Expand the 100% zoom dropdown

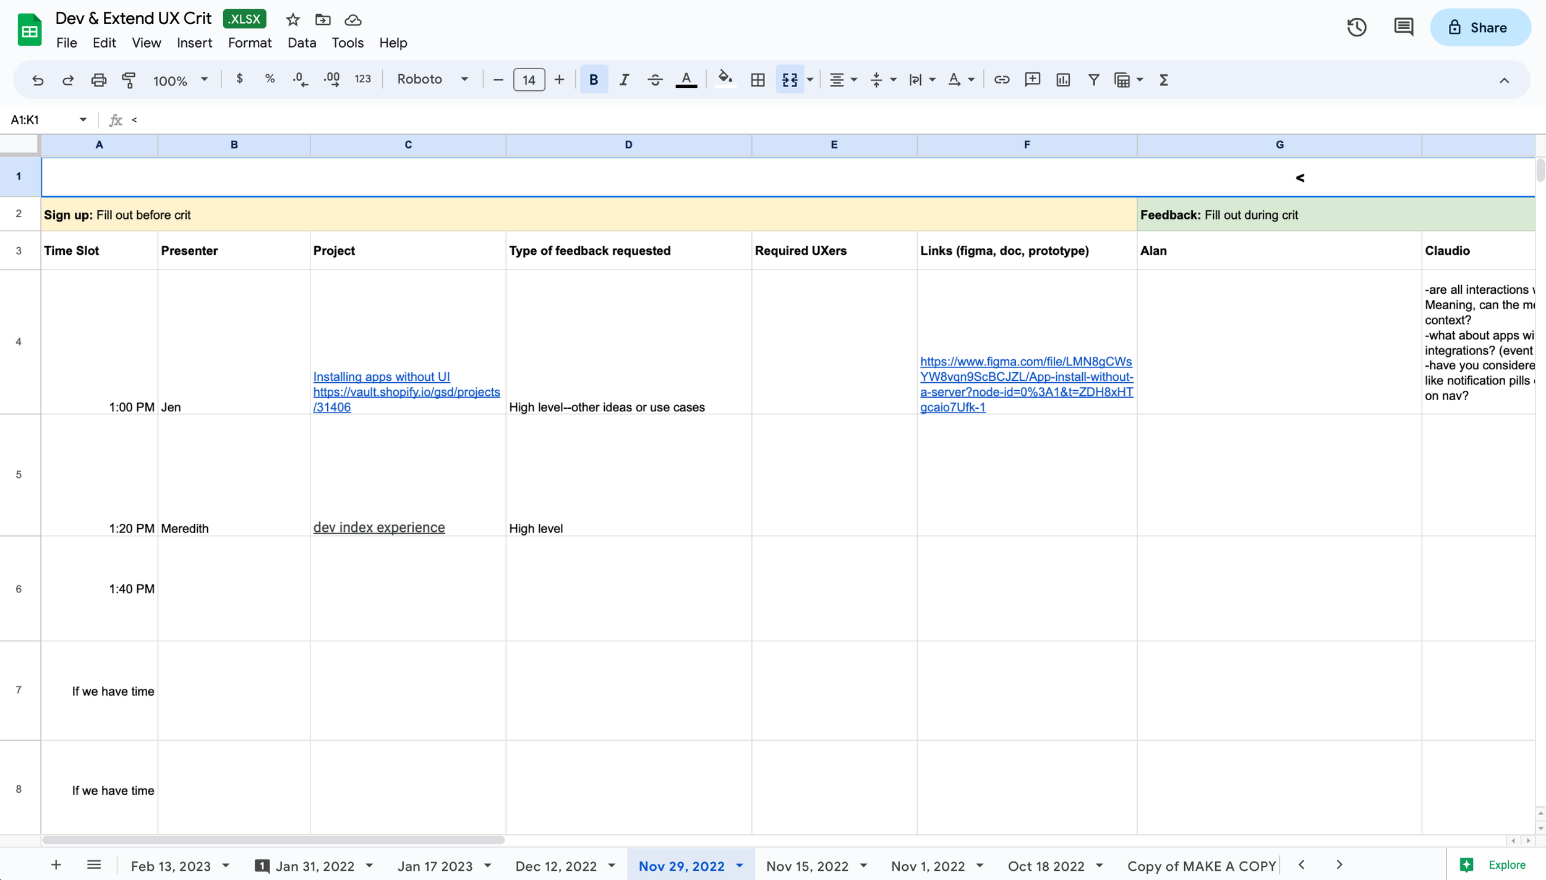coord(180,80)
